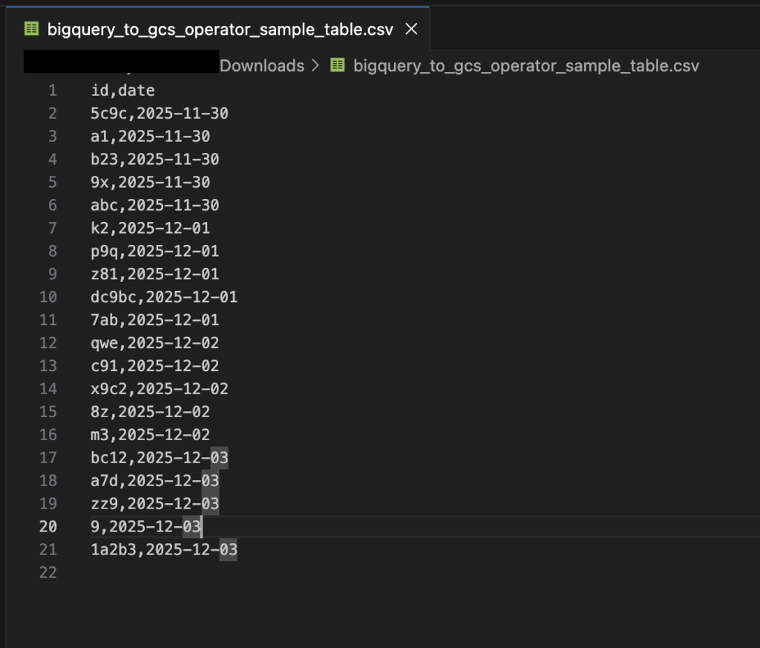Screen dimensions: 760x648
Task: Click the CSV file icon in the editor tab
Action: click(x=32, y=30)
